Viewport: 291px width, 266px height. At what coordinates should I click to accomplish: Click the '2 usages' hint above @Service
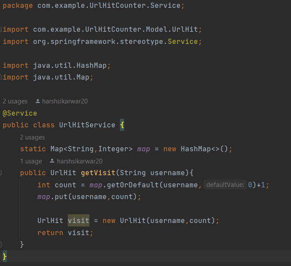point(15,101)
